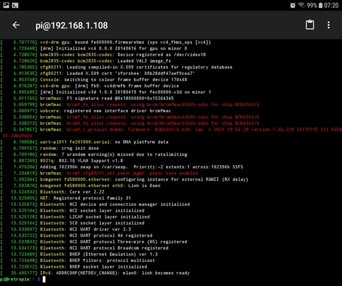Tap 'random: crng init done' line

tap(50, 148)
